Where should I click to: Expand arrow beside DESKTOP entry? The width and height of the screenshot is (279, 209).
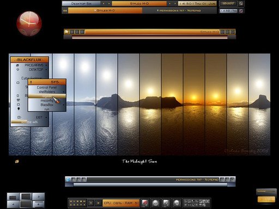point(46,70)
